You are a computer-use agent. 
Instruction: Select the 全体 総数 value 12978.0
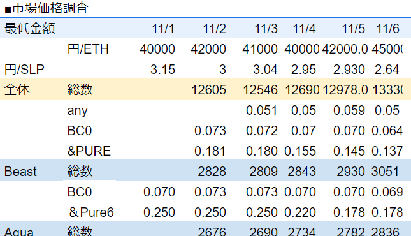[345, 90]
